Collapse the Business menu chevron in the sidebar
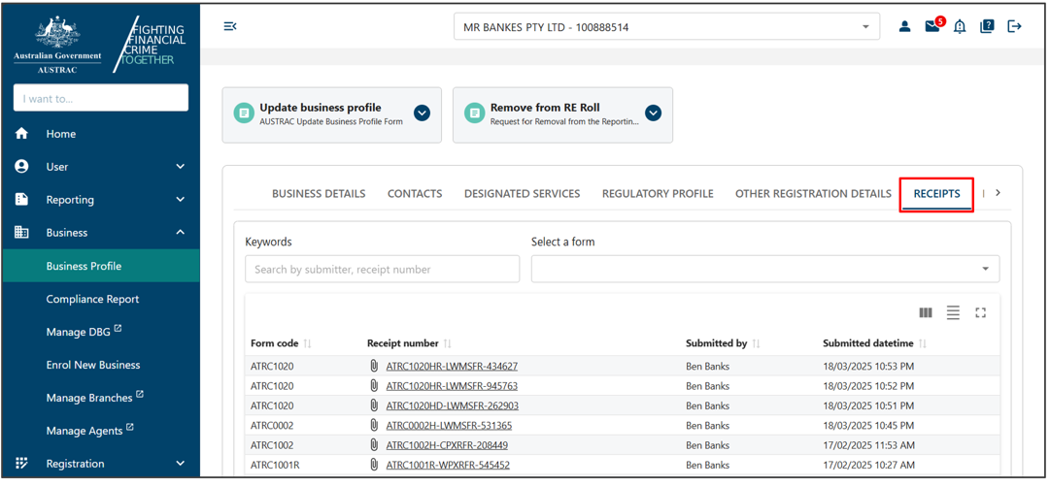1050x486 pixels. [180, 233]
